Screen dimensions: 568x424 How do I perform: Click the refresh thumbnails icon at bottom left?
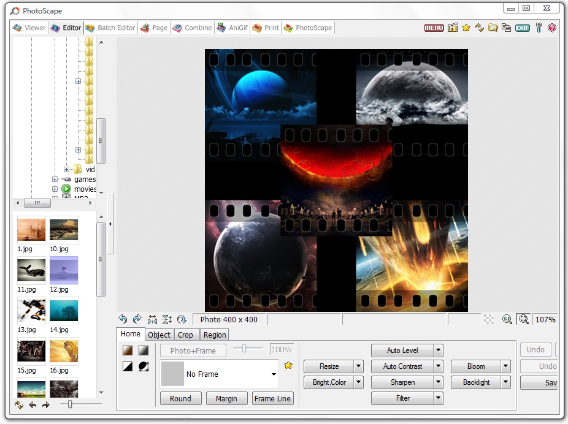[19, 405]
